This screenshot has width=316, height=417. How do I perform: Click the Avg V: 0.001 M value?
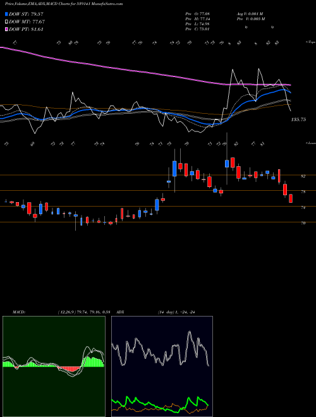point(250,14)
